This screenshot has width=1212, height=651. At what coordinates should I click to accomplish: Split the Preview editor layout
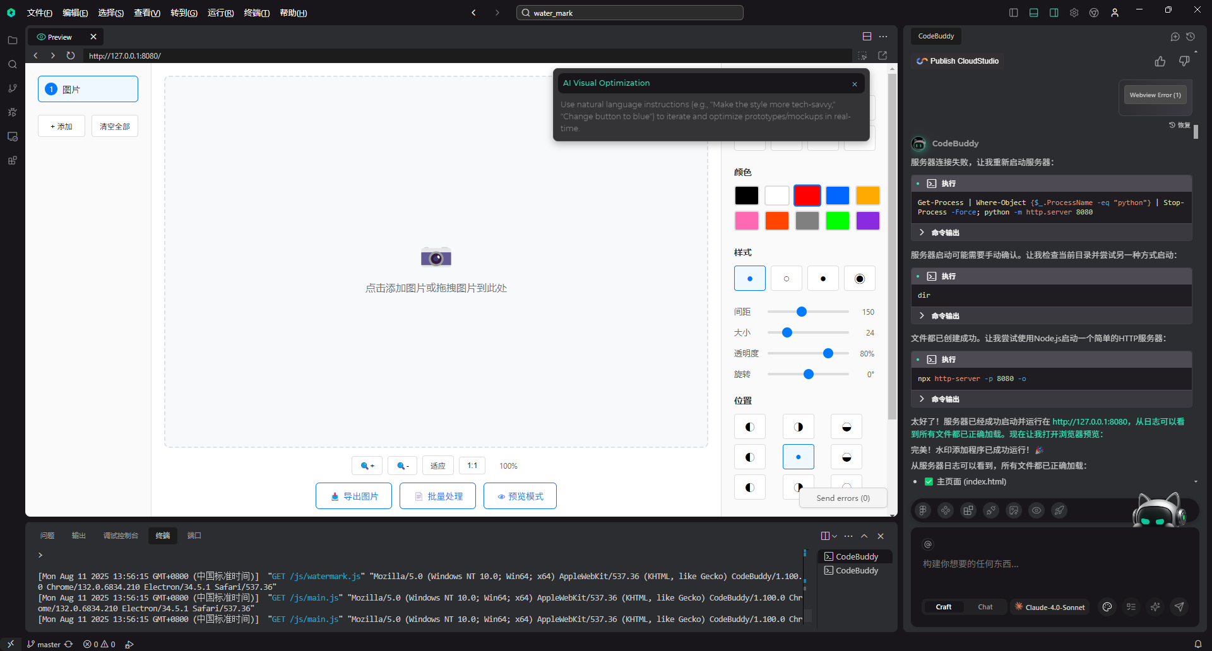(x=867, y=37)
